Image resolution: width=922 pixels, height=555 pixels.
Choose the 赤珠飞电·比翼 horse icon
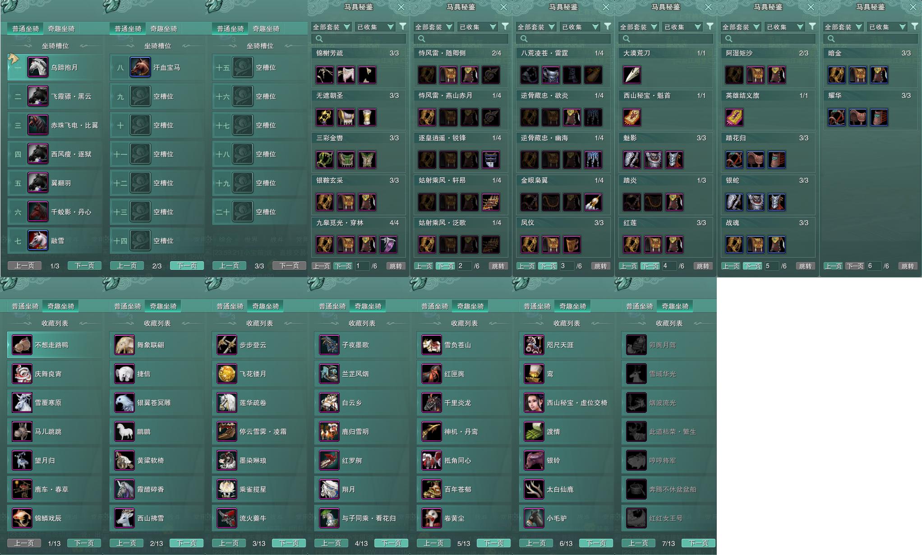tap(38, 125)
